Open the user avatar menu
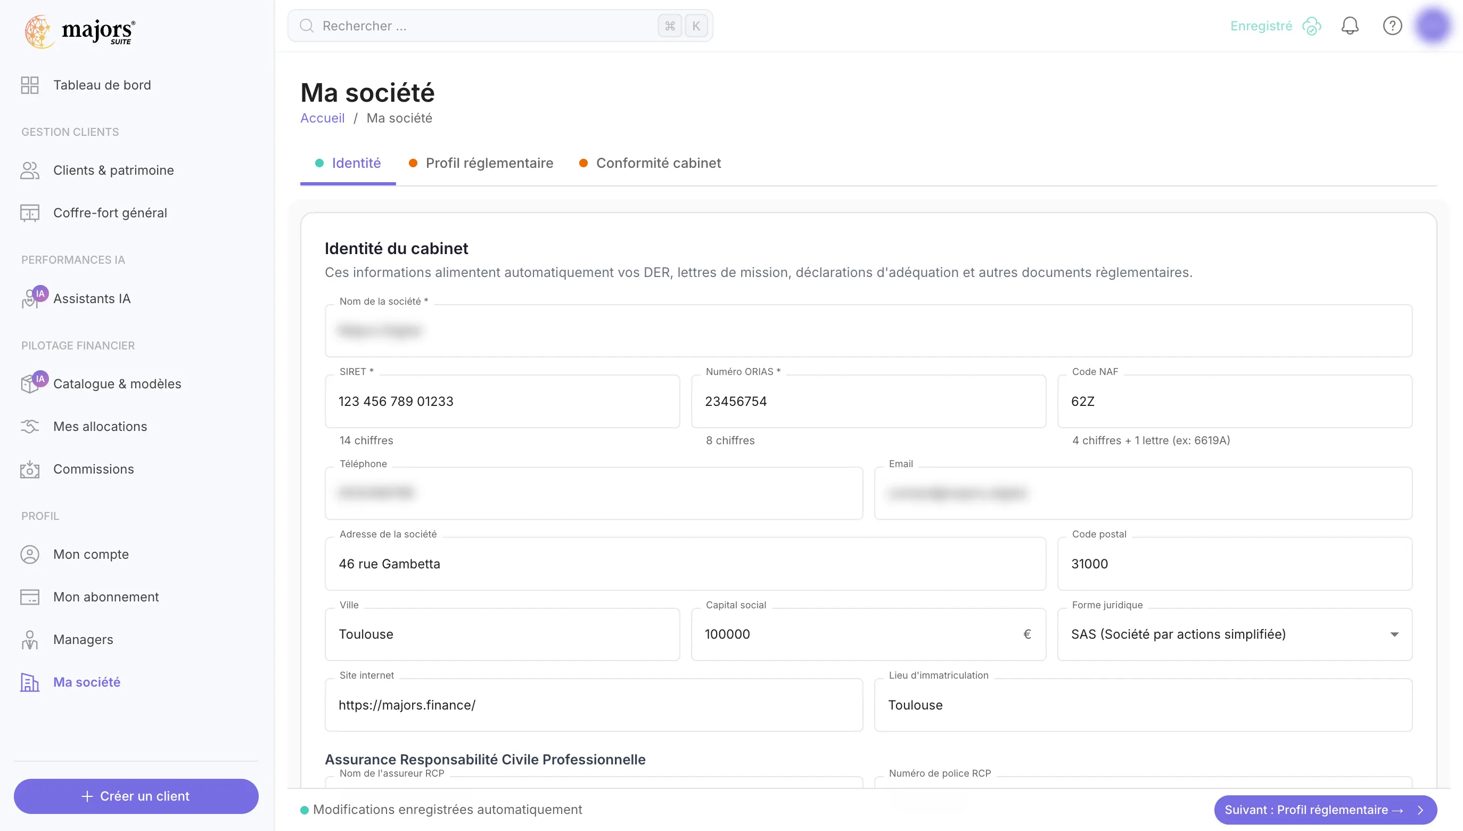The width and height of the screenshot is (1463, 831). pyautogui.click(x=1433, y=26)
